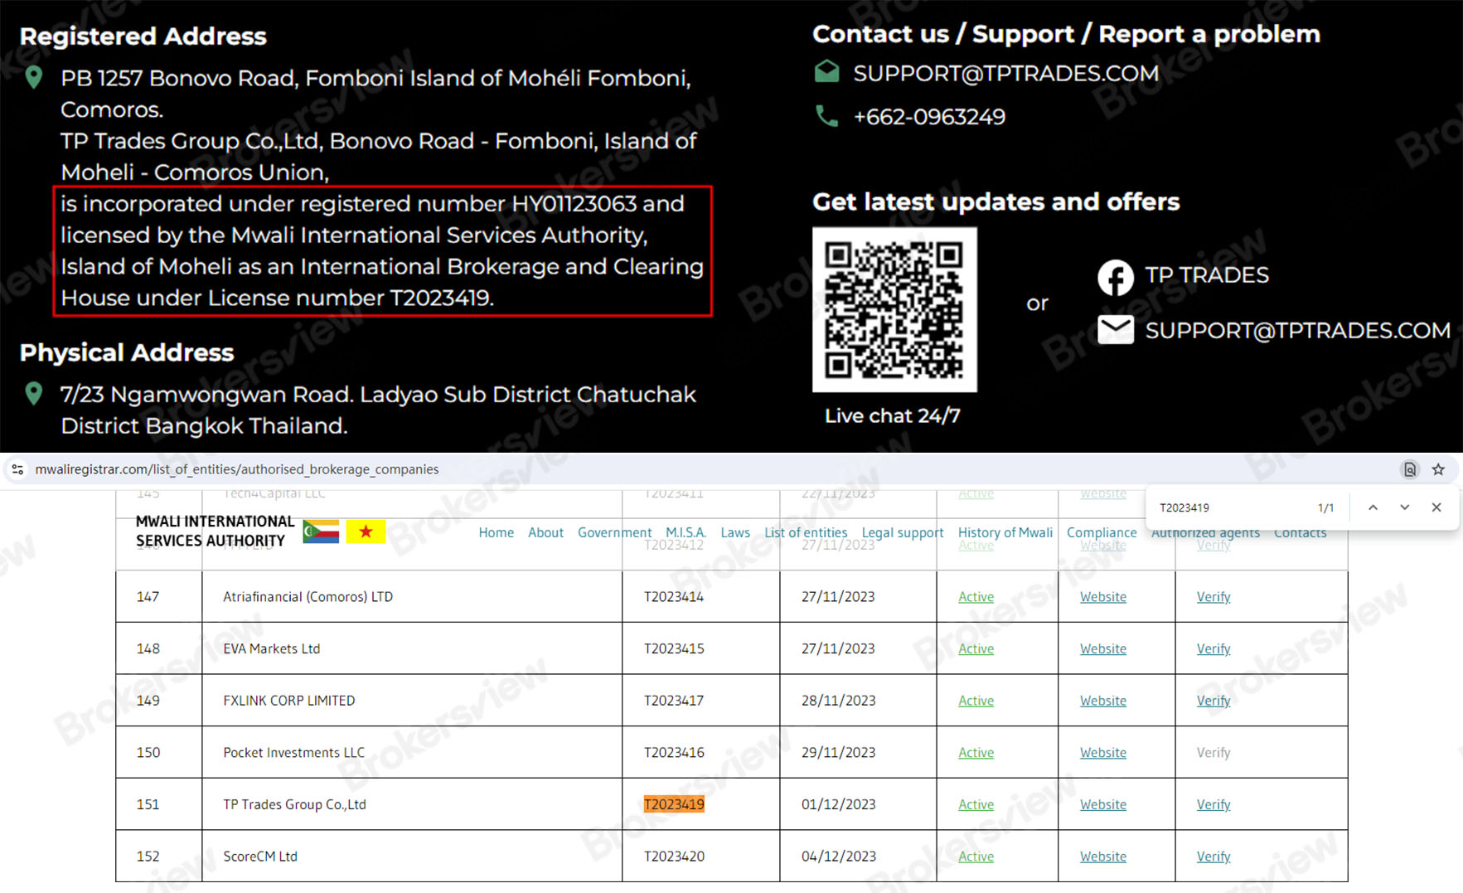1463x893 pixels.
Task: Click the Mwali International Services Authority logo text
Action: tap(215, 531)
